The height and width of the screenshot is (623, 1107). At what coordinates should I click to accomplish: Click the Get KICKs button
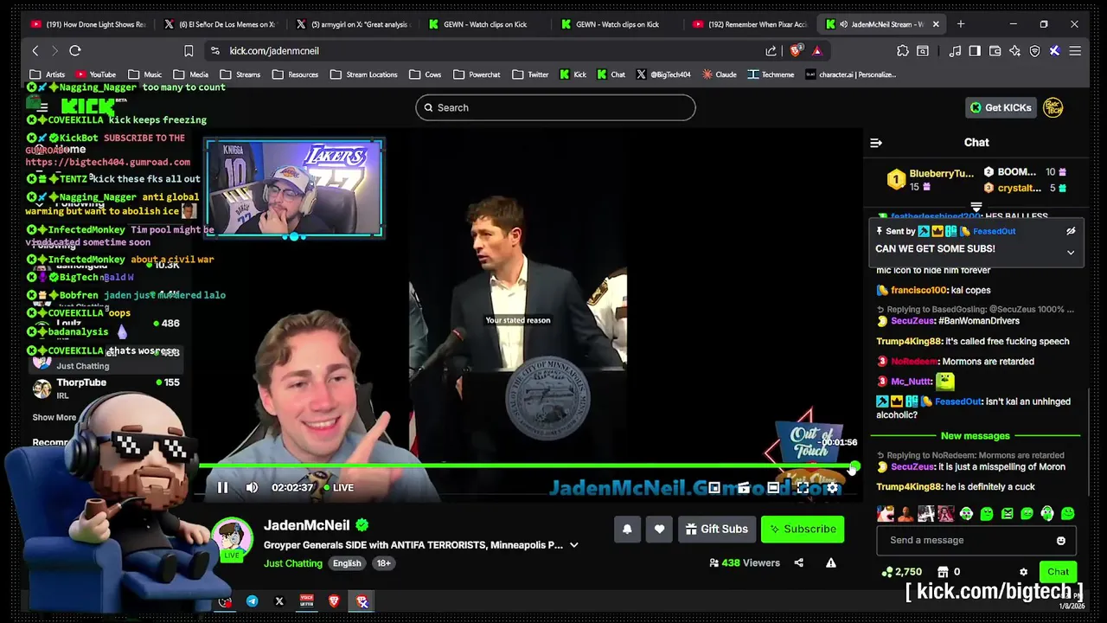[1001, 107]
